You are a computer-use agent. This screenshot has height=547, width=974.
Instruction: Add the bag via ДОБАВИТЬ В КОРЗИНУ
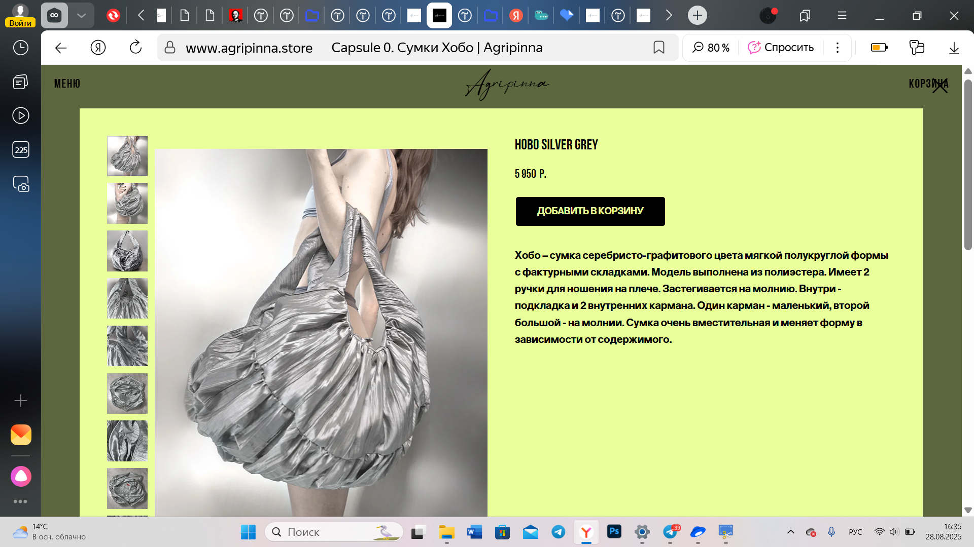click(x=590, y=211)
